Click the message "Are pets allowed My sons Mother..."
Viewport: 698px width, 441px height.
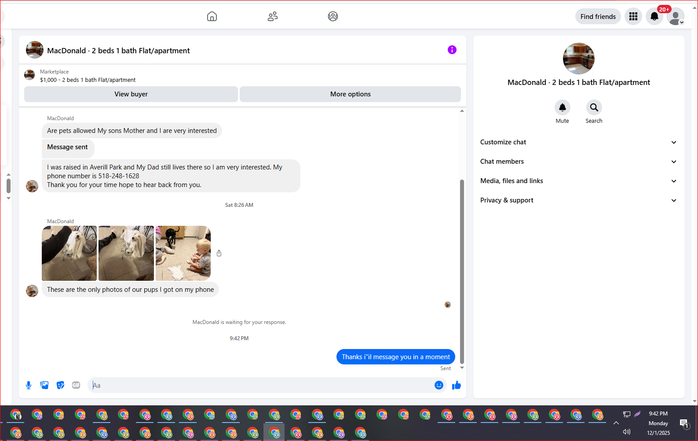click(x=132, y=131)
